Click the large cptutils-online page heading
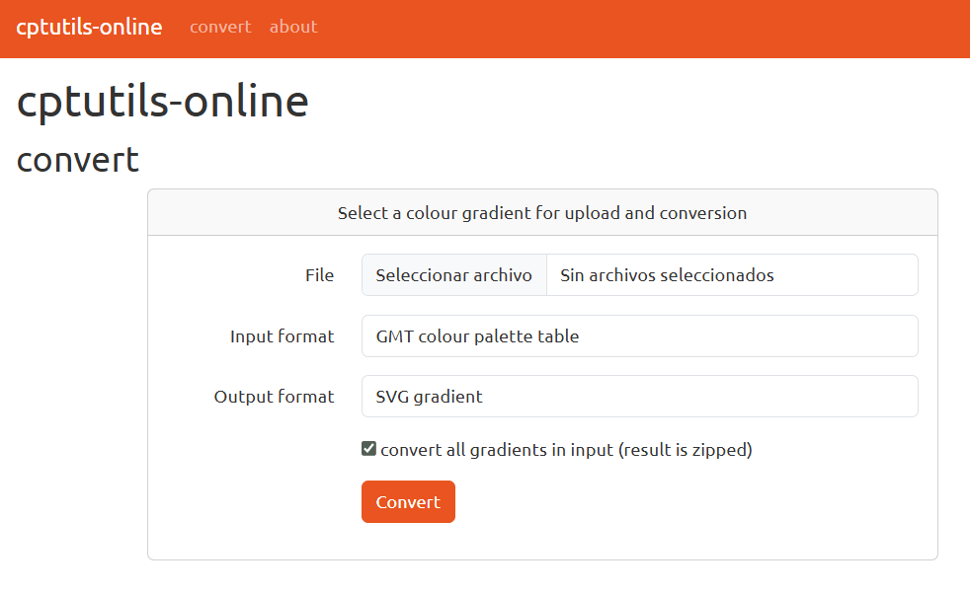The image size is (970, 594). coord(163,102)
